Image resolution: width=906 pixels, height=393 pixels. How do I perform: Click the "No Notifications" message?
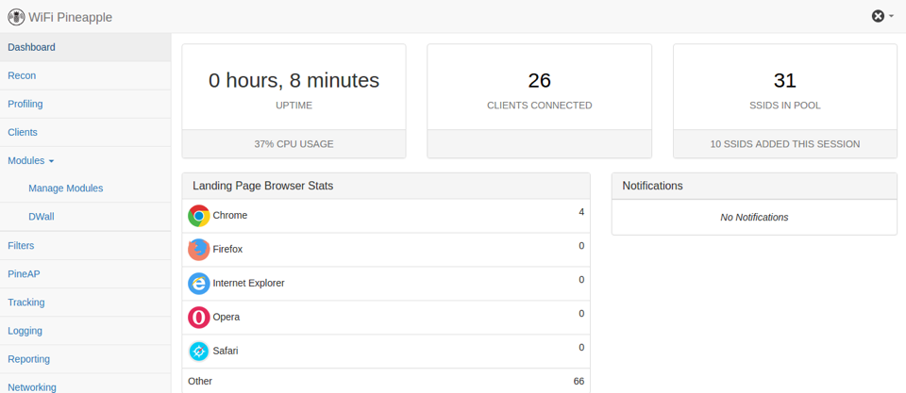tap(754, 218)
